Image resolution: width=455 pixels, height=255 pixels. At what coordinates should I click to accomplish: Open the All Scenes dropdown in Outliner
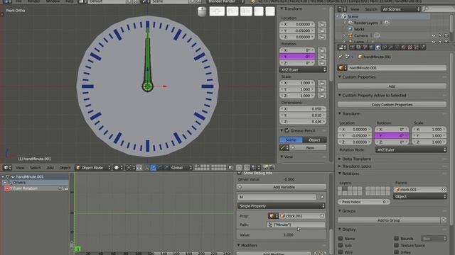click(x=401, y=9)
